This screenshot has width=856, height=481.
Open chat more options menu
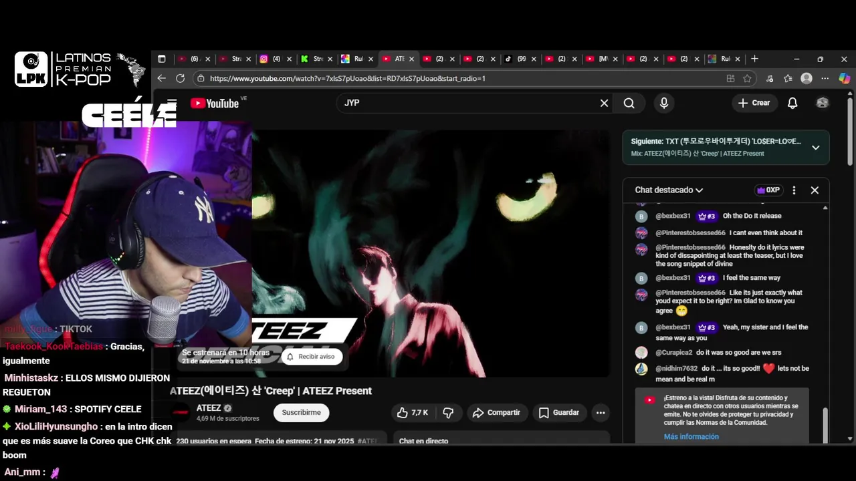(x=794, y=190)
